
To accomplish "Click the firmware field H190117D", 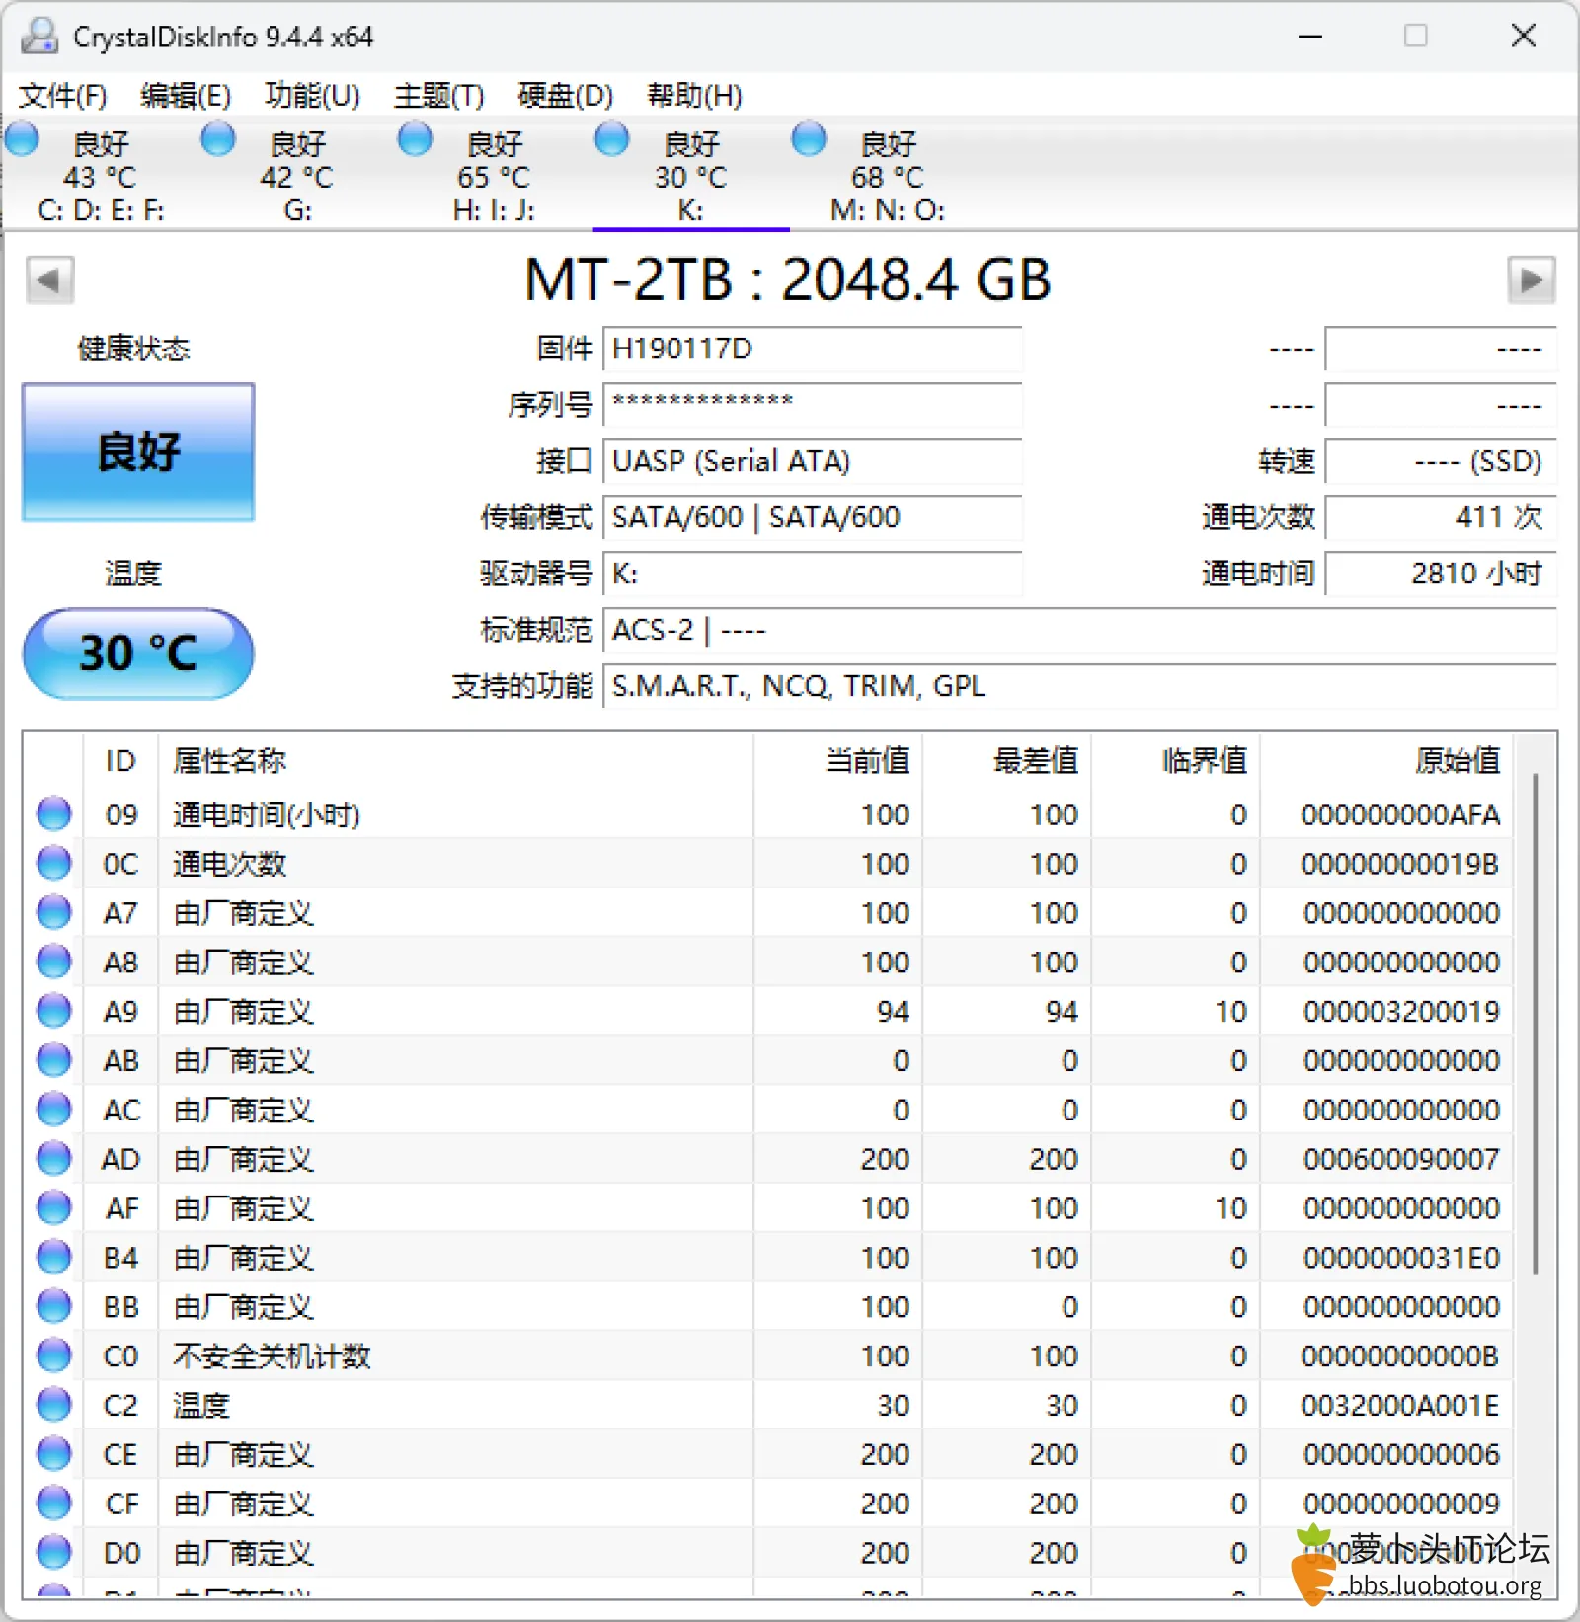I will 812,348.
